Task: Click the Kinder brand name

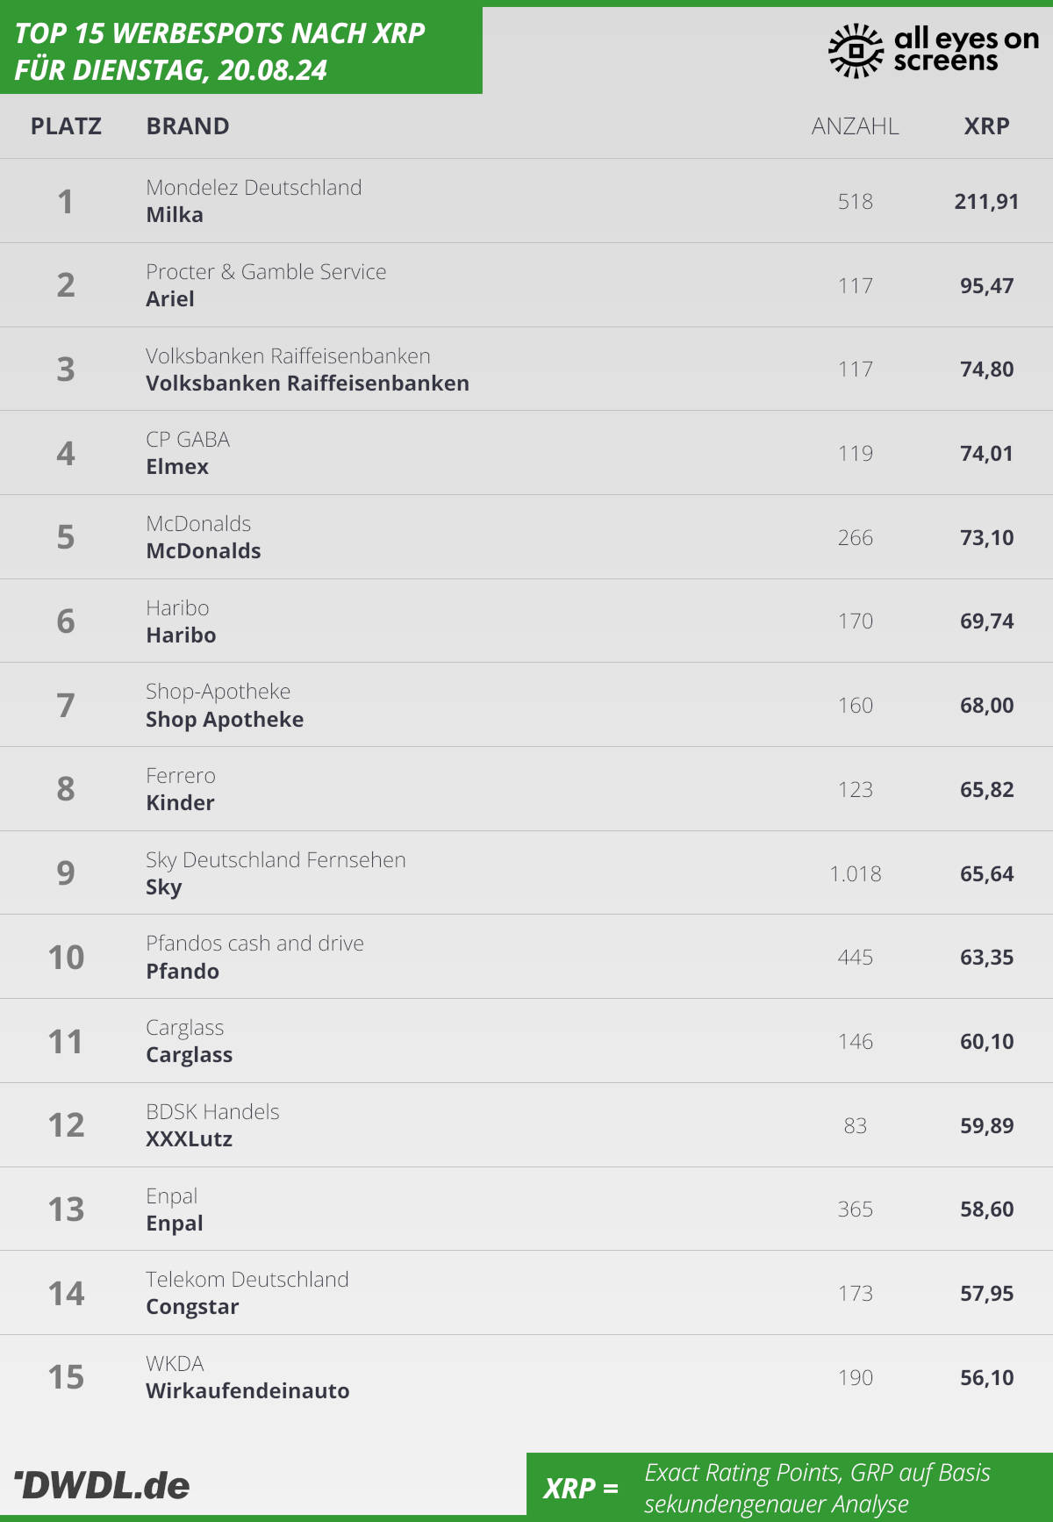Action: click(180, 803)
